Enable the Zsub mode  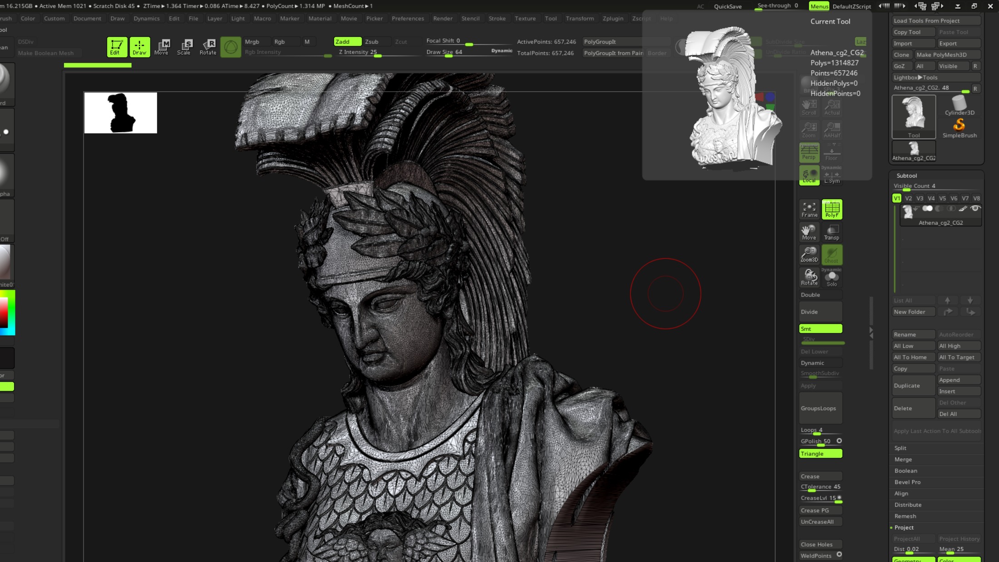coord(377,41)
